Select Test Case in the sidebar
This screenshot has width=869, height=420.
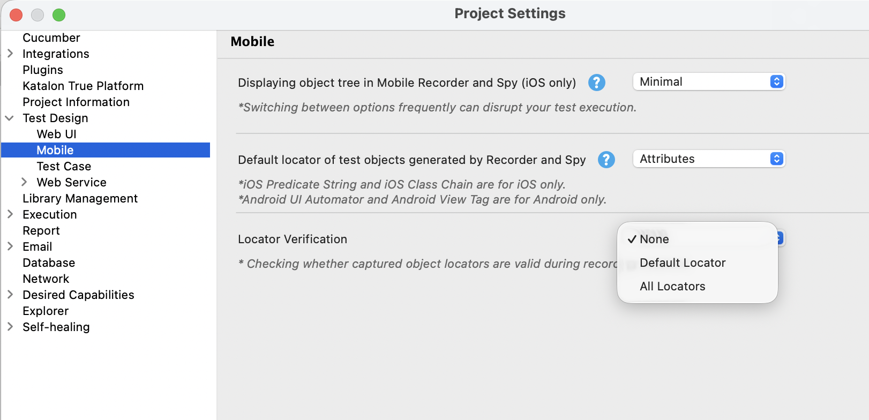[63, 166]
